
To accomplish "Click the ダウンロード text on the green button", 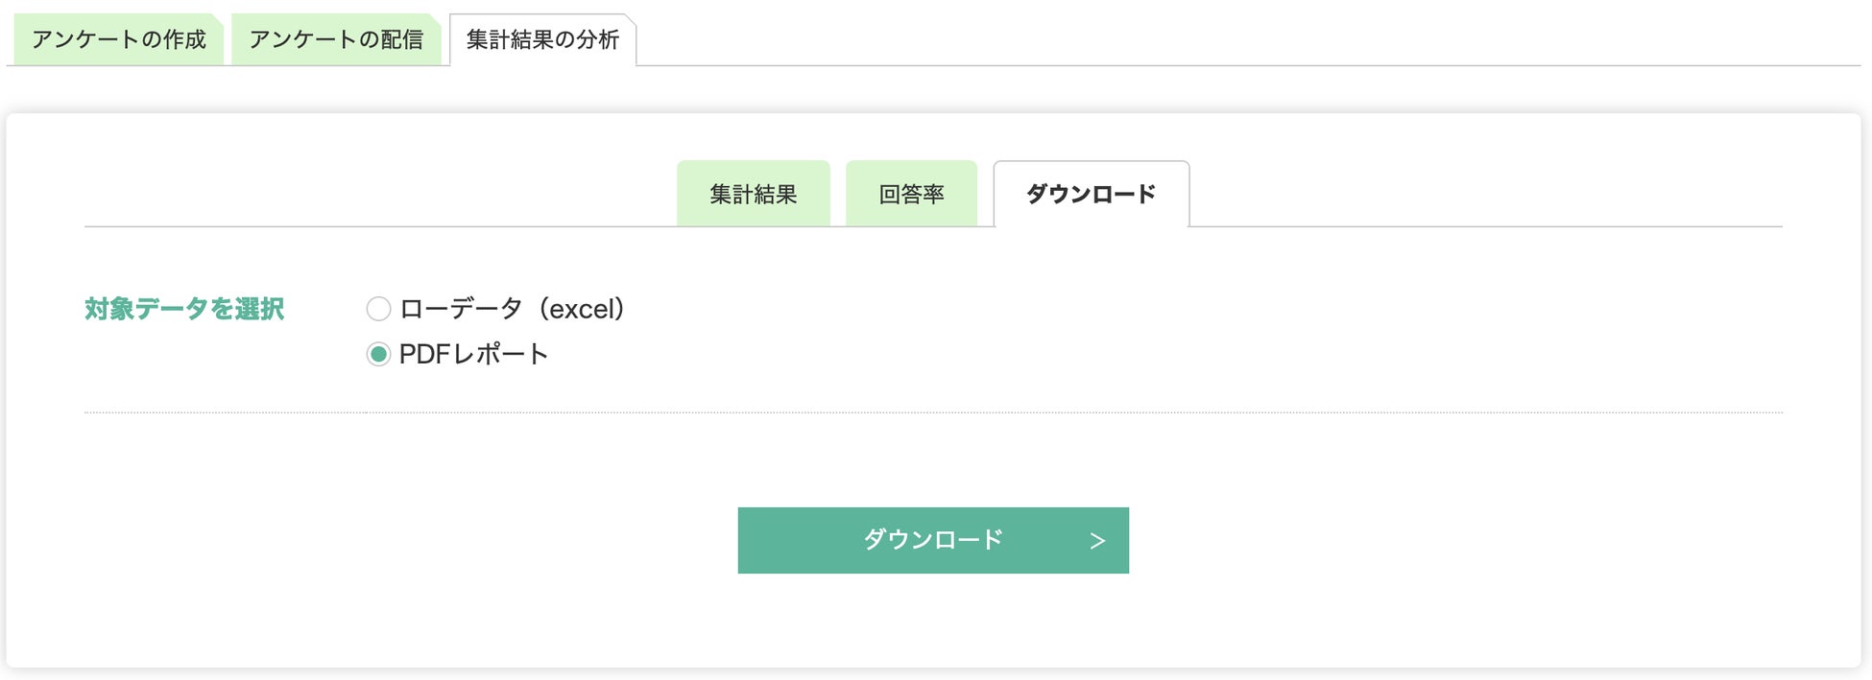I will click(x=932, y=540).
